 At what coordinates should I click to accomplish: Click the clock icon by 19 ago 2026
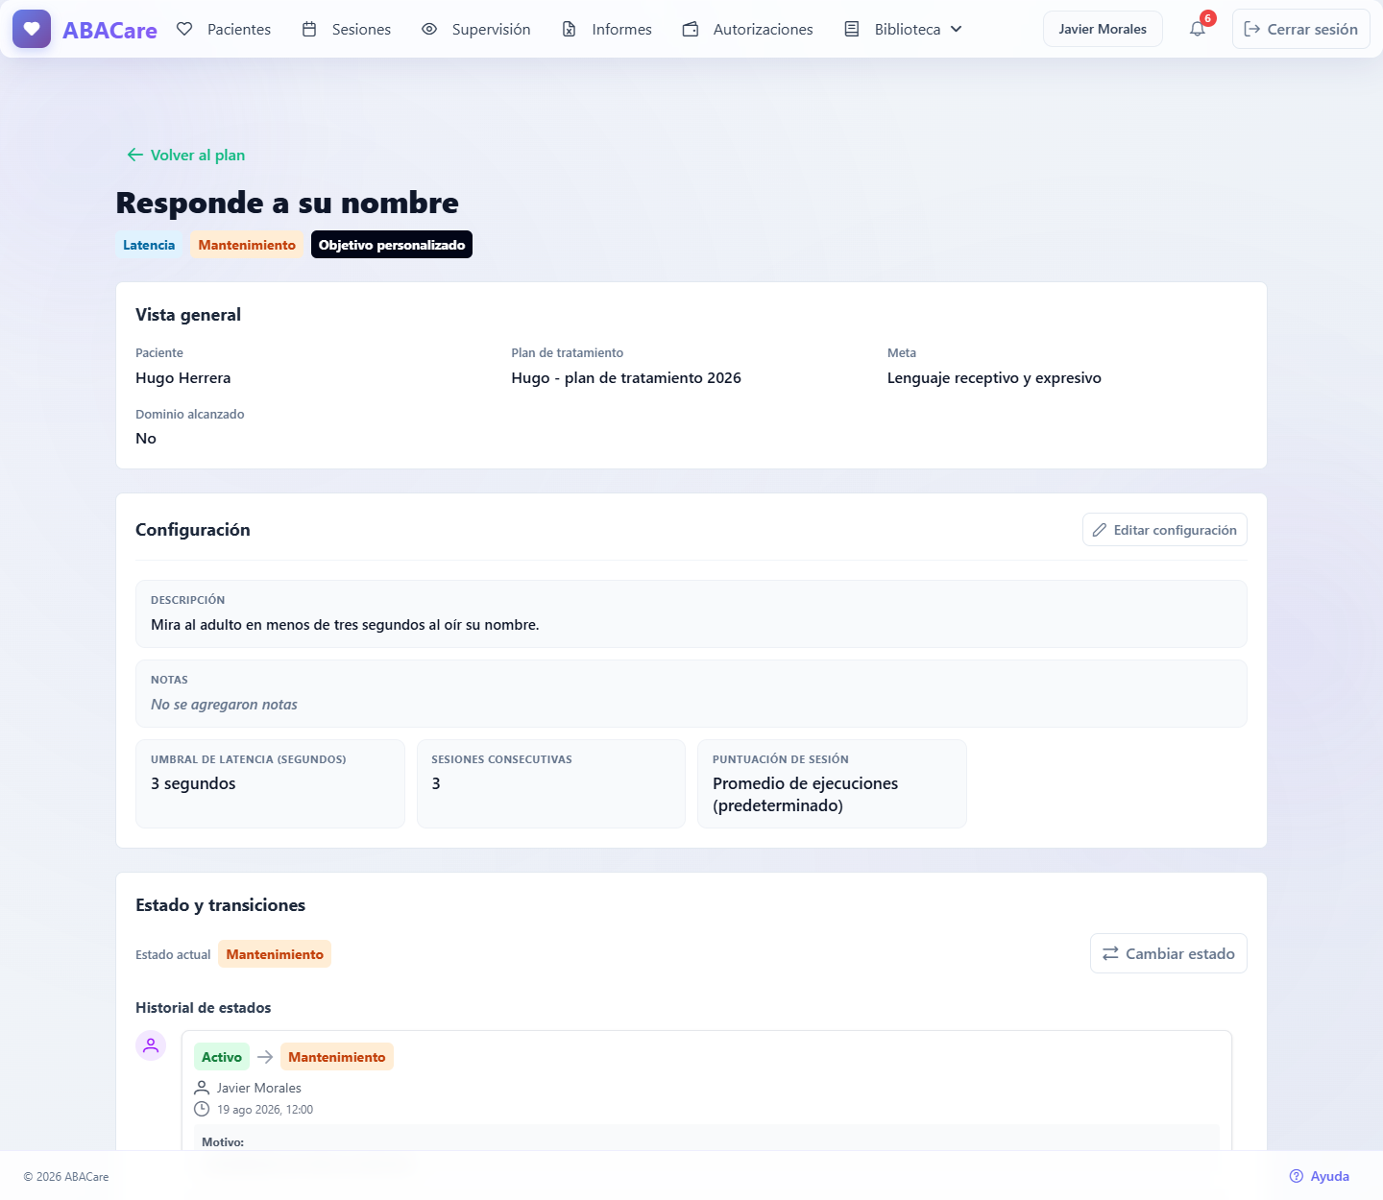pyautogui.click(x=202, y=1109)
